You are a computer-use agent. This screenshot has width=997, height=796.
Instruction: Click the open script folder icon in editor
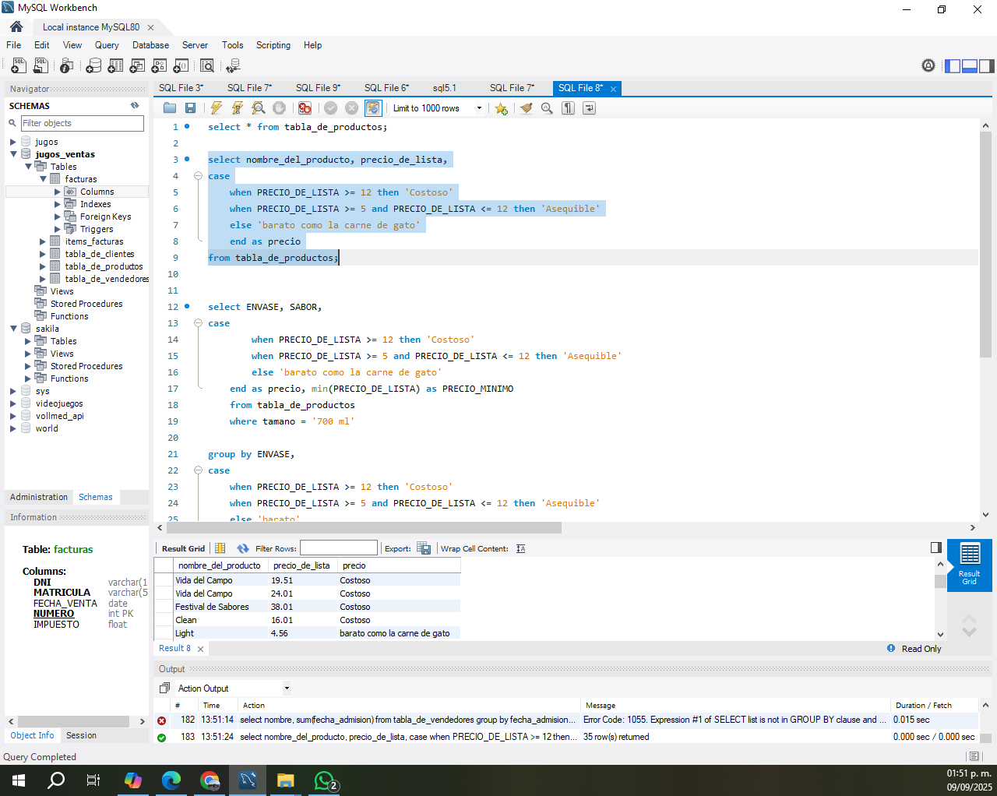point(169,108)
